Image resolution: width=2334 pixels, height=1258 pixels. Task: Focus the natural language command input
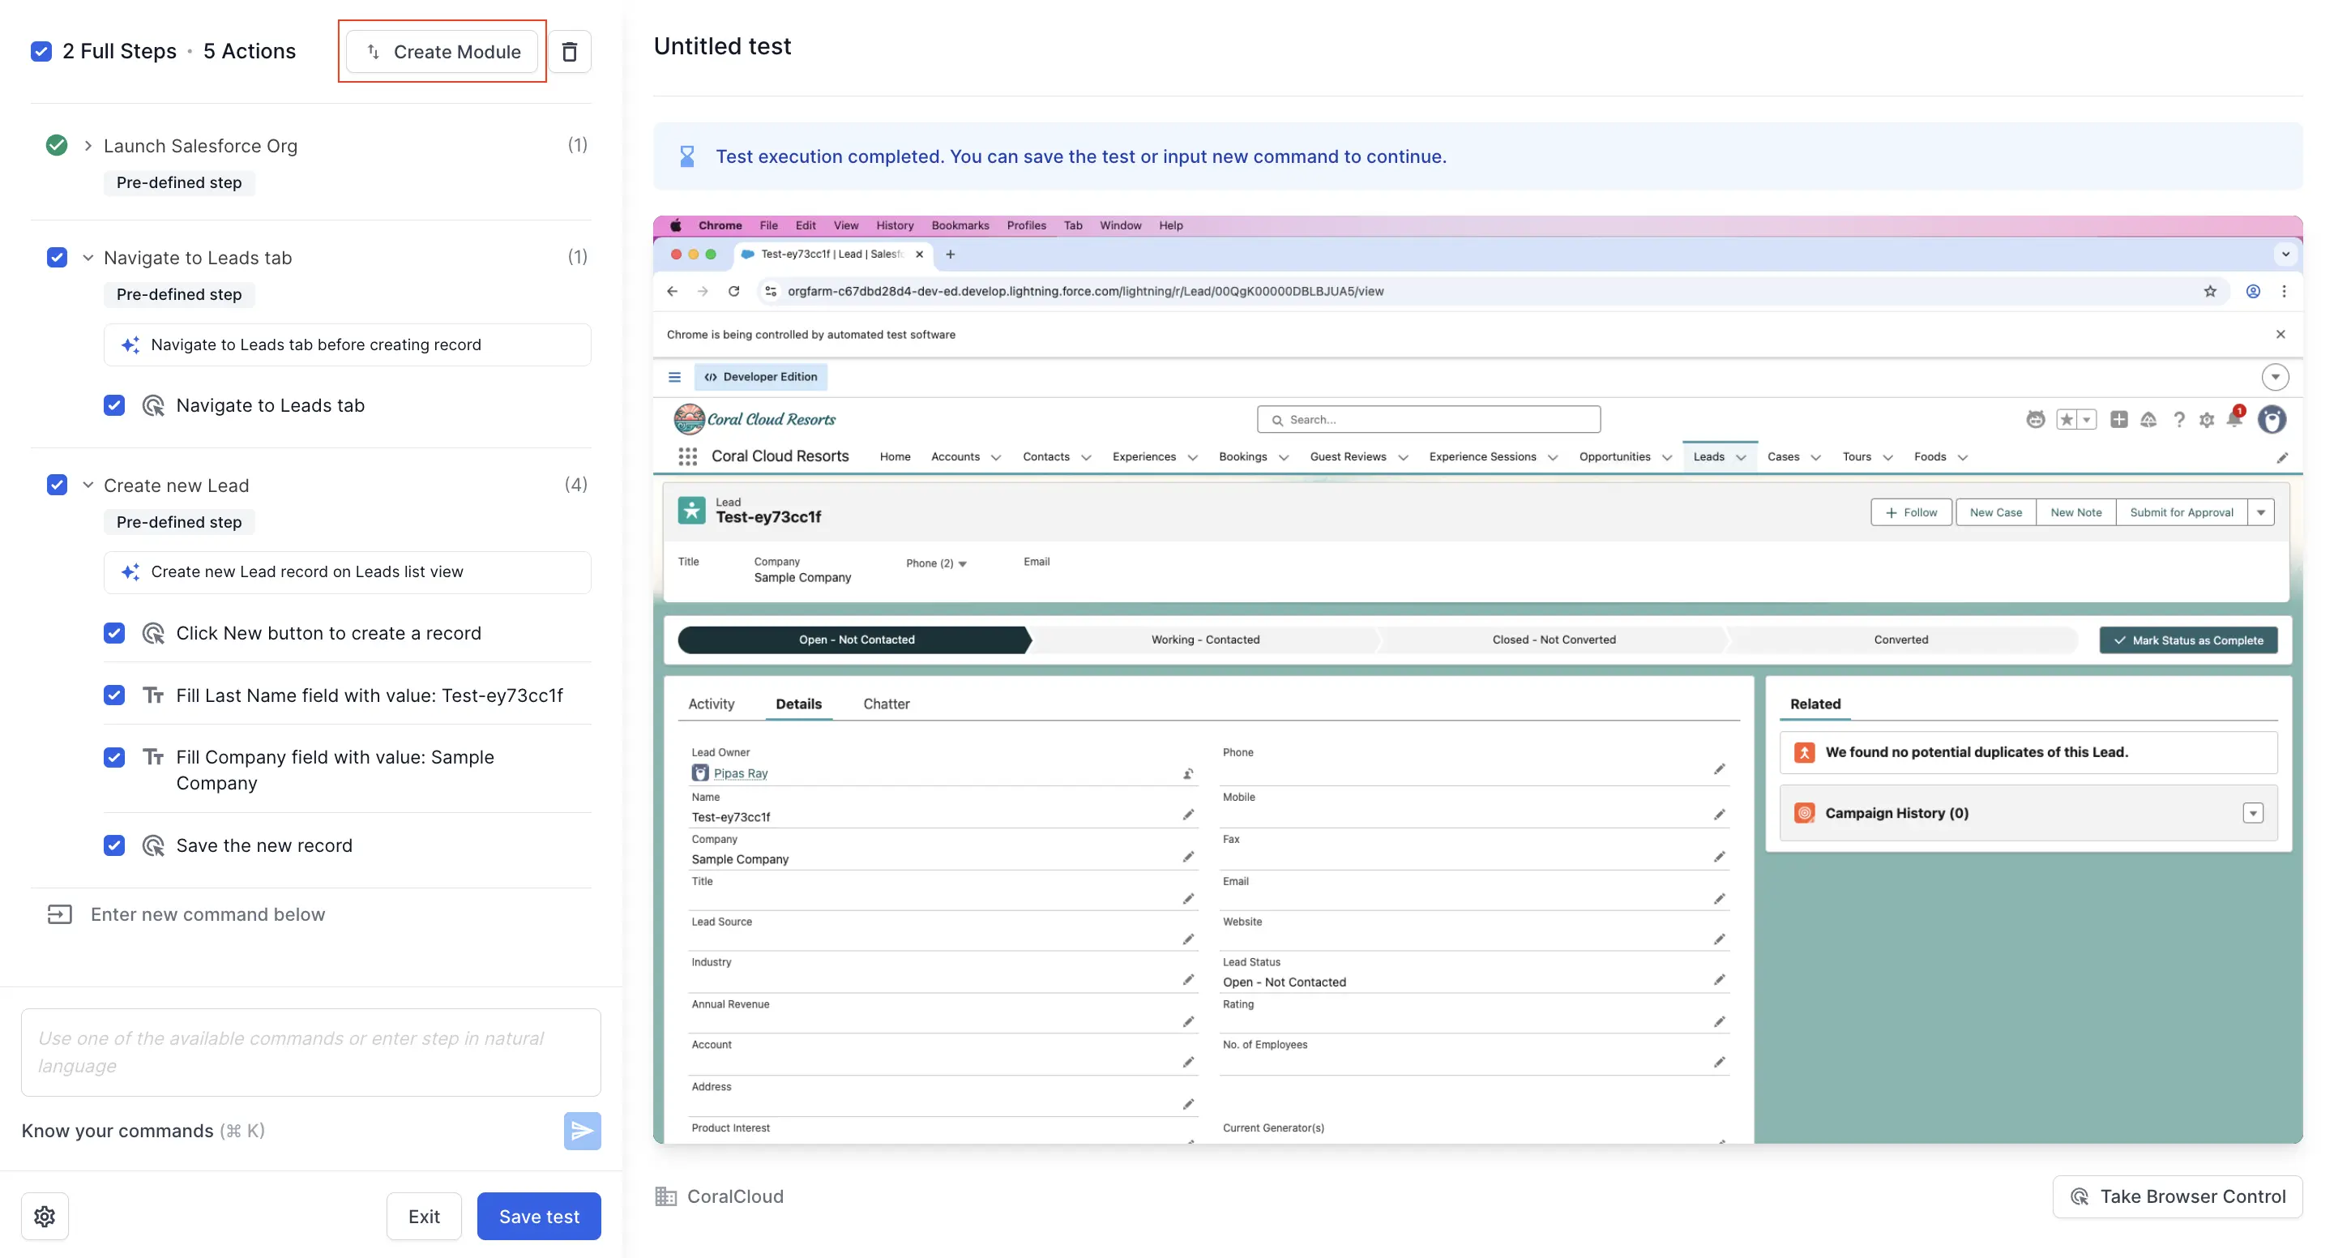click(310, 1051)
